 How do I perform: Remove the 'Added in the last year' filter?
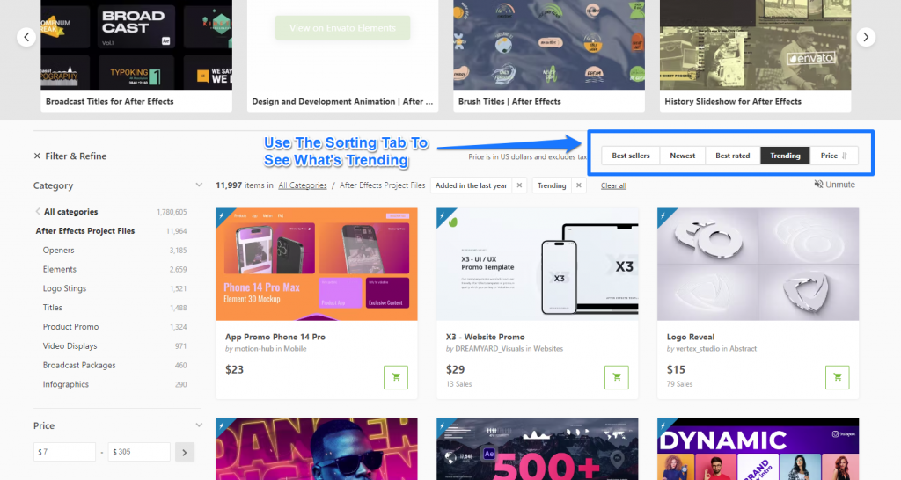click(519, 185)
